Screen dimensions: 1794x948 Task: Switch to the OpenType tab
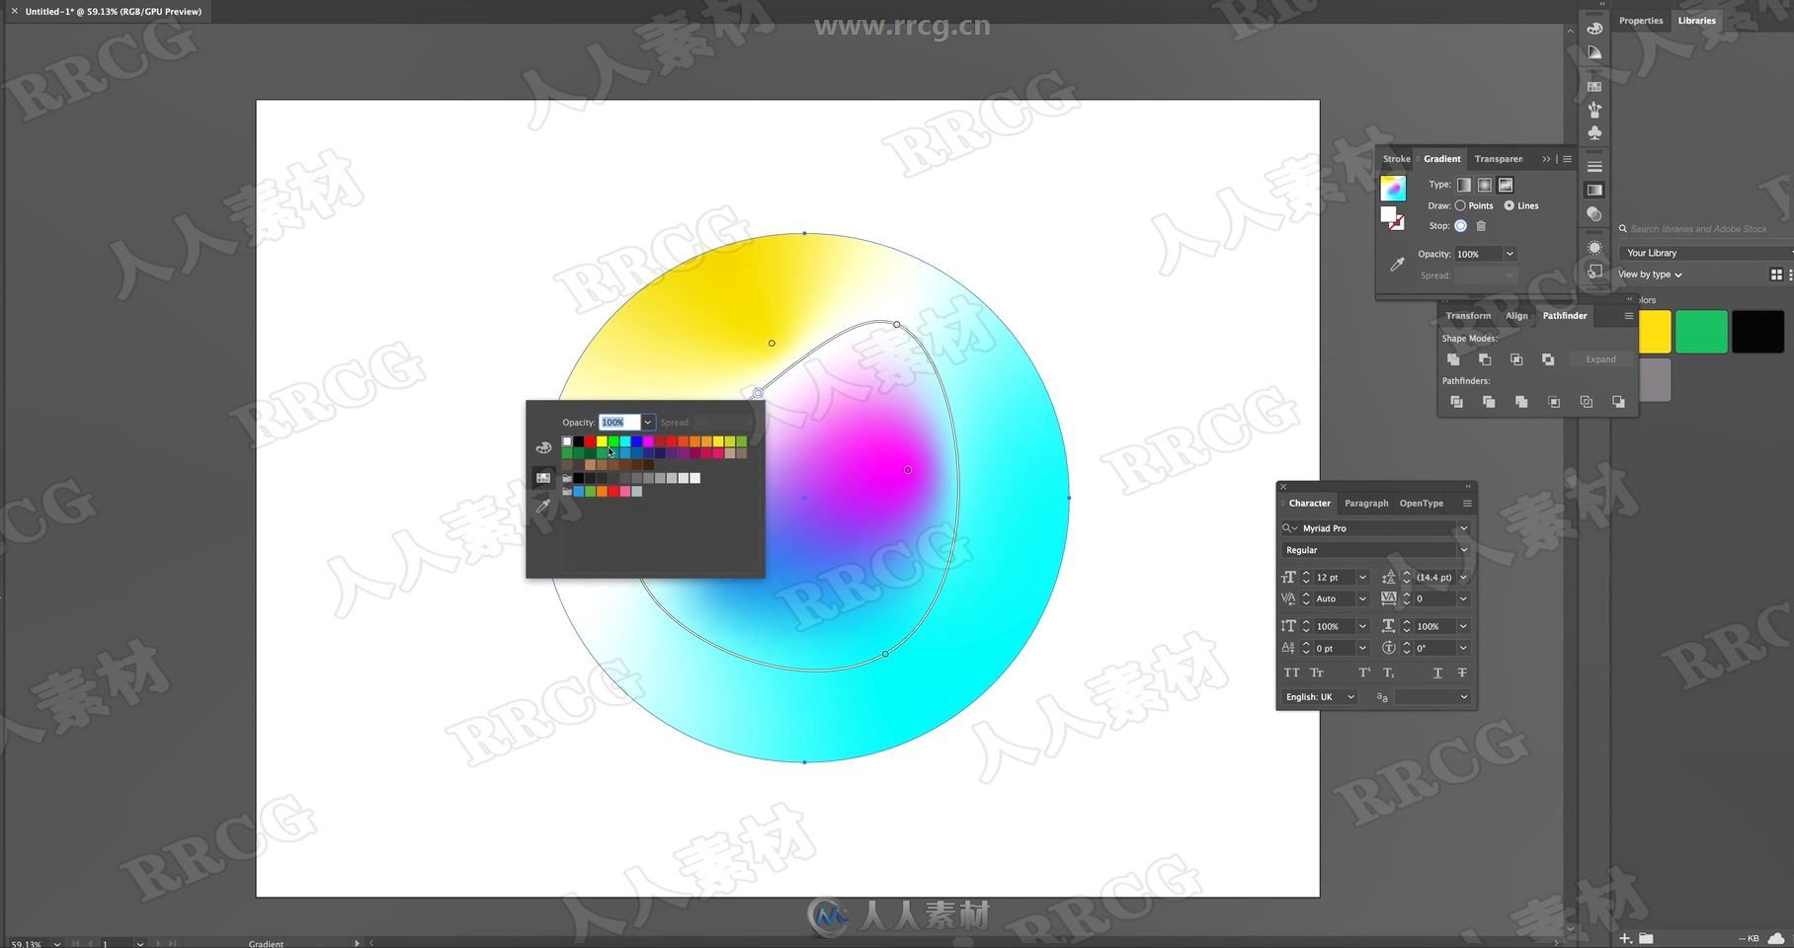coord(1421,504)
